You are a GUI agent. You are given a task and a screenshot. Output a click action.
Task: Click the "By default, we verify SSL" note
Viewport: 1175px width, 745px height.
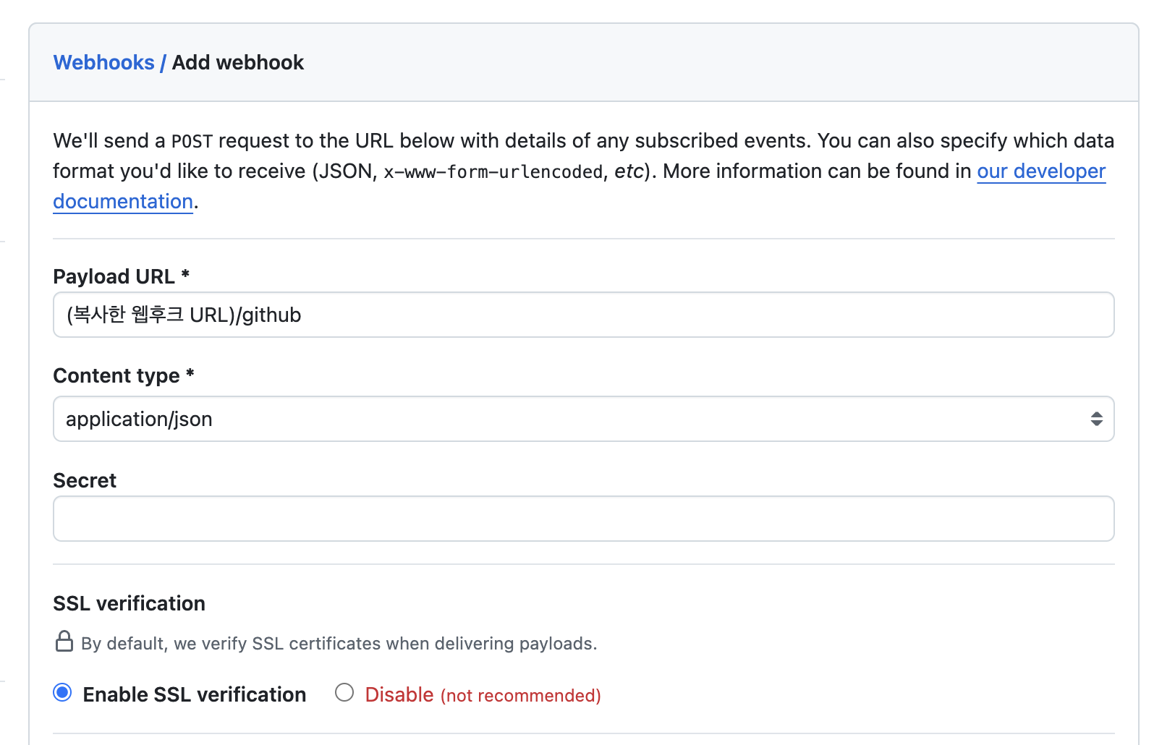coord(339,644)
